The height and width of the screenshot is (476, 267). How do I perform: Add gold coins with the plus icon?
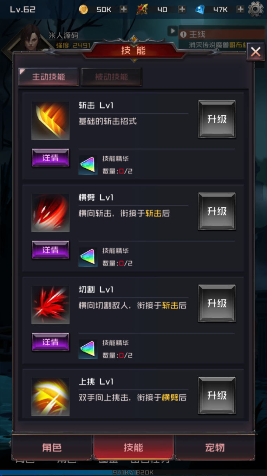124,10
